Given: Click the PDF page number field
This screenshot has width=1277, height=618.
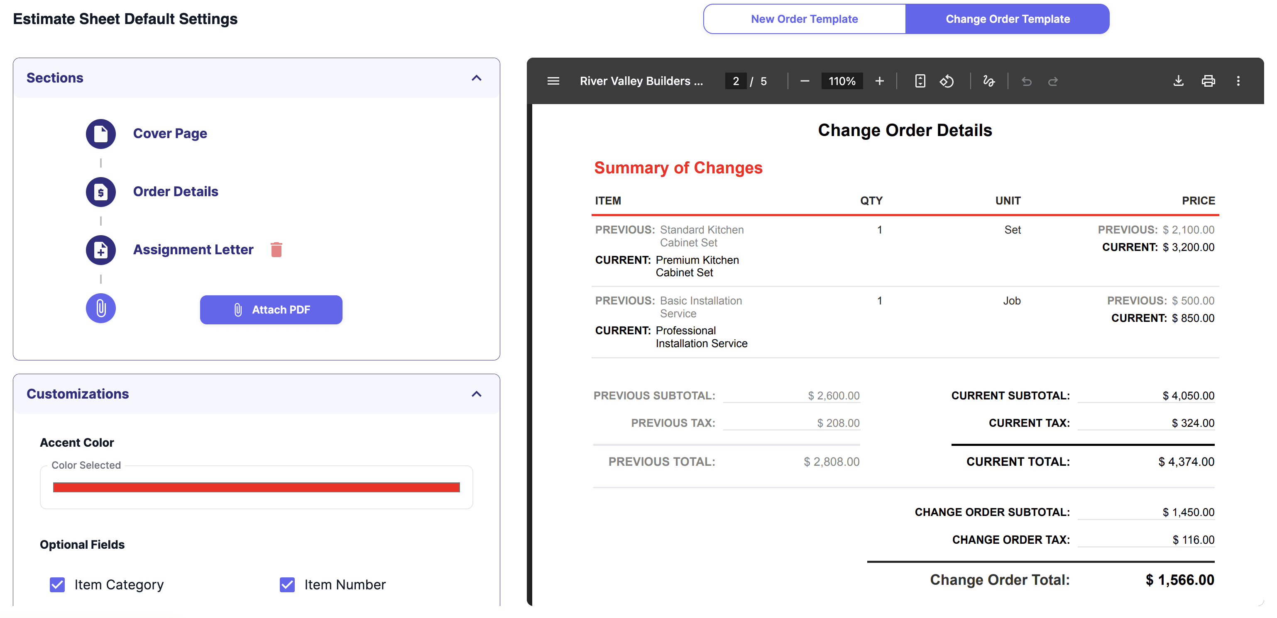Looking at the screenshot, I should tap(736, 81).
